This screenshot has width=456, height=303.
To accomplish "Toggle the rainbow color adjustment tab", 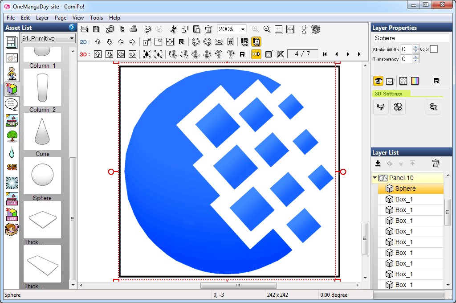I will [415, 81].
